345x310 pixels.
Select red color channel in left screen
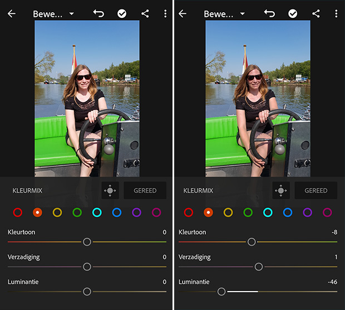pos(18,212)
